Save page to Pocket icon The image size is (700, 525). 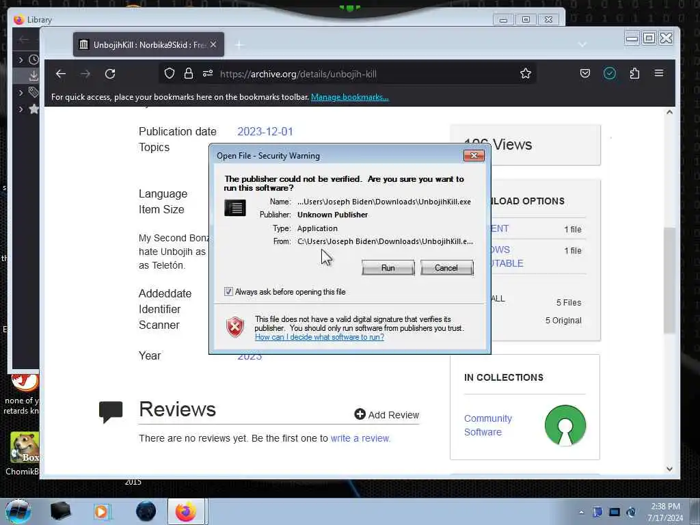tap(585, 73)
